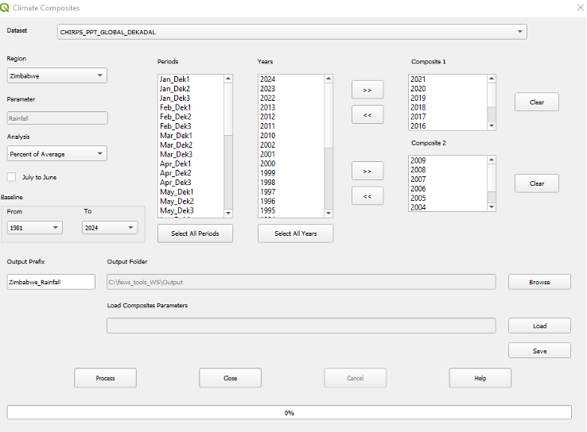Clear the Composite 1 list

[536, 102]
